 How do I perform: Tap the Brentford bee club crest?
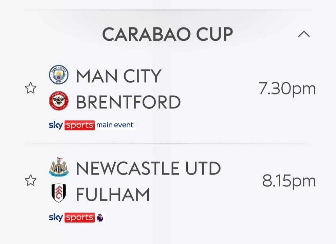pyautogui.click(x=58, y=101)
